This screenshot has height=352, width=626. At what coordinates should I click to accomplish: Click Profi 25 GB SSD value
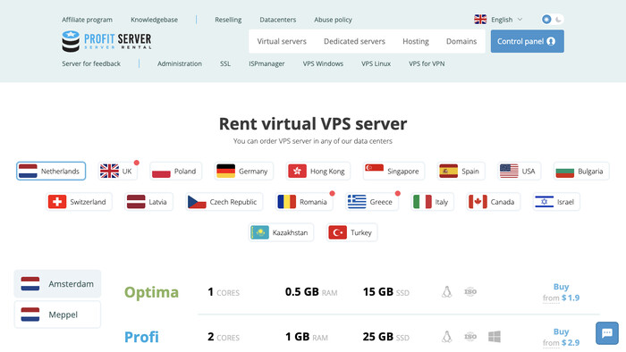386,337
